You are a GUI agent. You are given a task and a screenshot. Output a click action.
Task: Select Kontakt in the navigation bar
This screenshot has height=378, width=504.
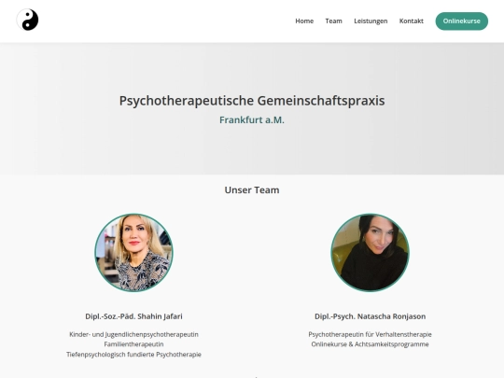411,21
